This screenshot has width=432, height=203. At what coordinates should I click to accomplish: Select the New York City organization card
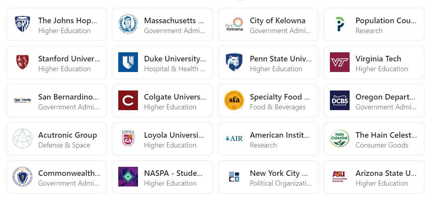click(268, 177)
